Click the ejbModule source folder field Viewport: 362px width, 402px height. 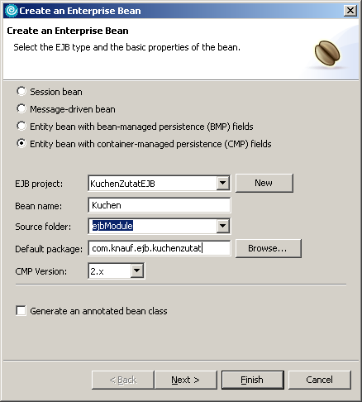[153, 226]
